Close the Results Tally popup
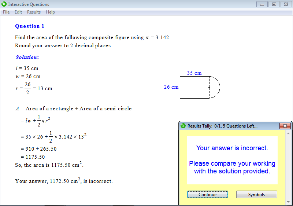Screen dimensions: 293x206 coord(285,126)
